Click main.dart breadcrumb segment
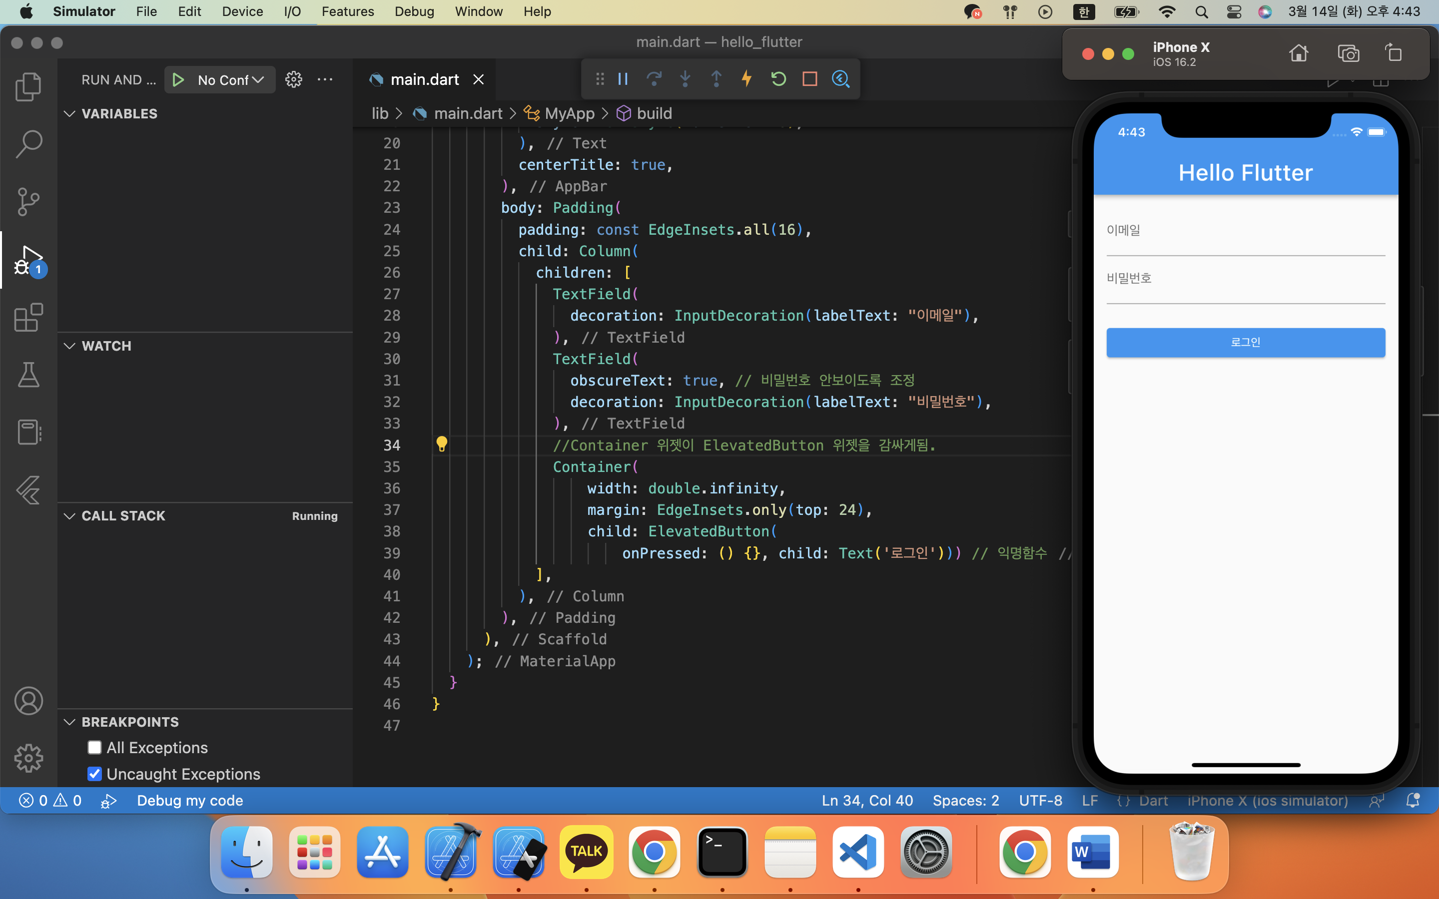Viewport: 1439px width, 899px height. click(468, 113)
